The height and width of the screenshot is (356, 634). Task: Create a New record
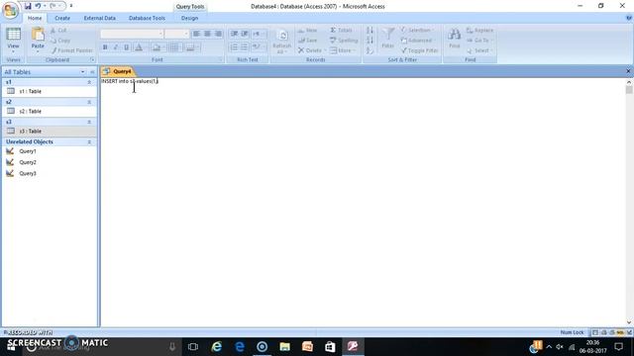pos(307,31)
